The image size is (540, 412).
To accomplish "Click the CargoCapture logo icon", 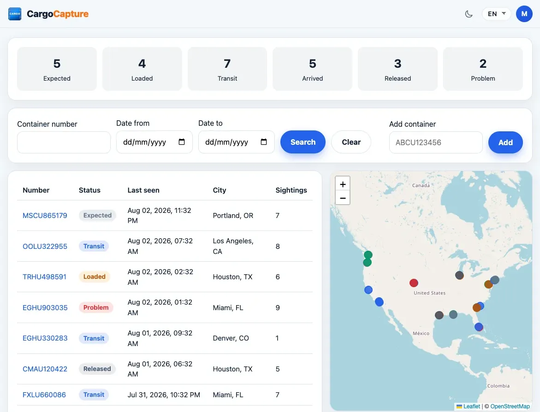I will pos(15,14).
